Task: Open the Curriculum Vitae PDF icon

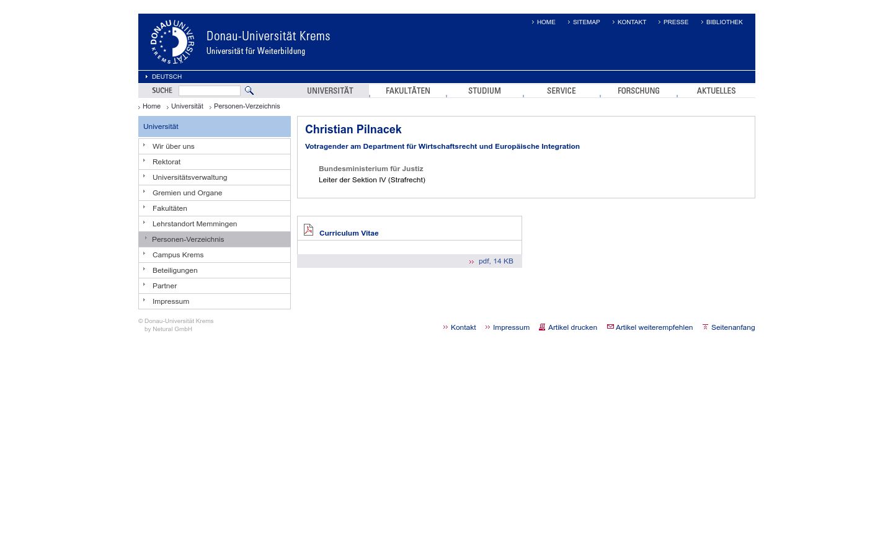Action: click(308, 229)
